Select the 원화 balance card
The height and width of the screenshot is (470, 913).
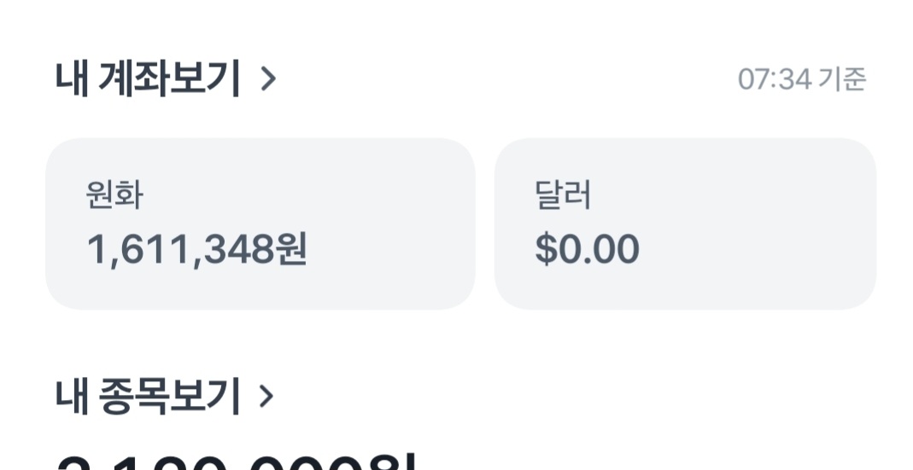pos(260,223)
